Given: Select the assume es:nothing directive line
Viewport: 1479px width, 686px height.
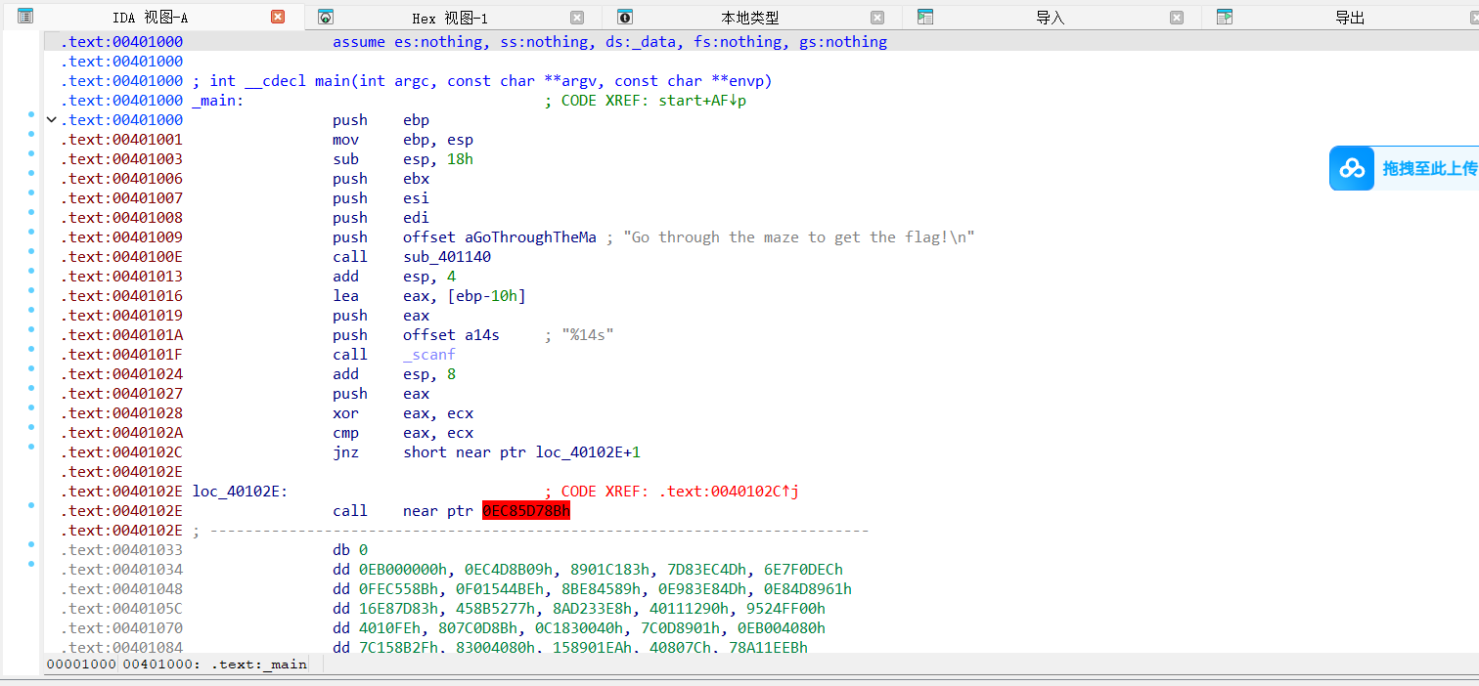Looking at the screenshot, I should [x=609, y=42].
